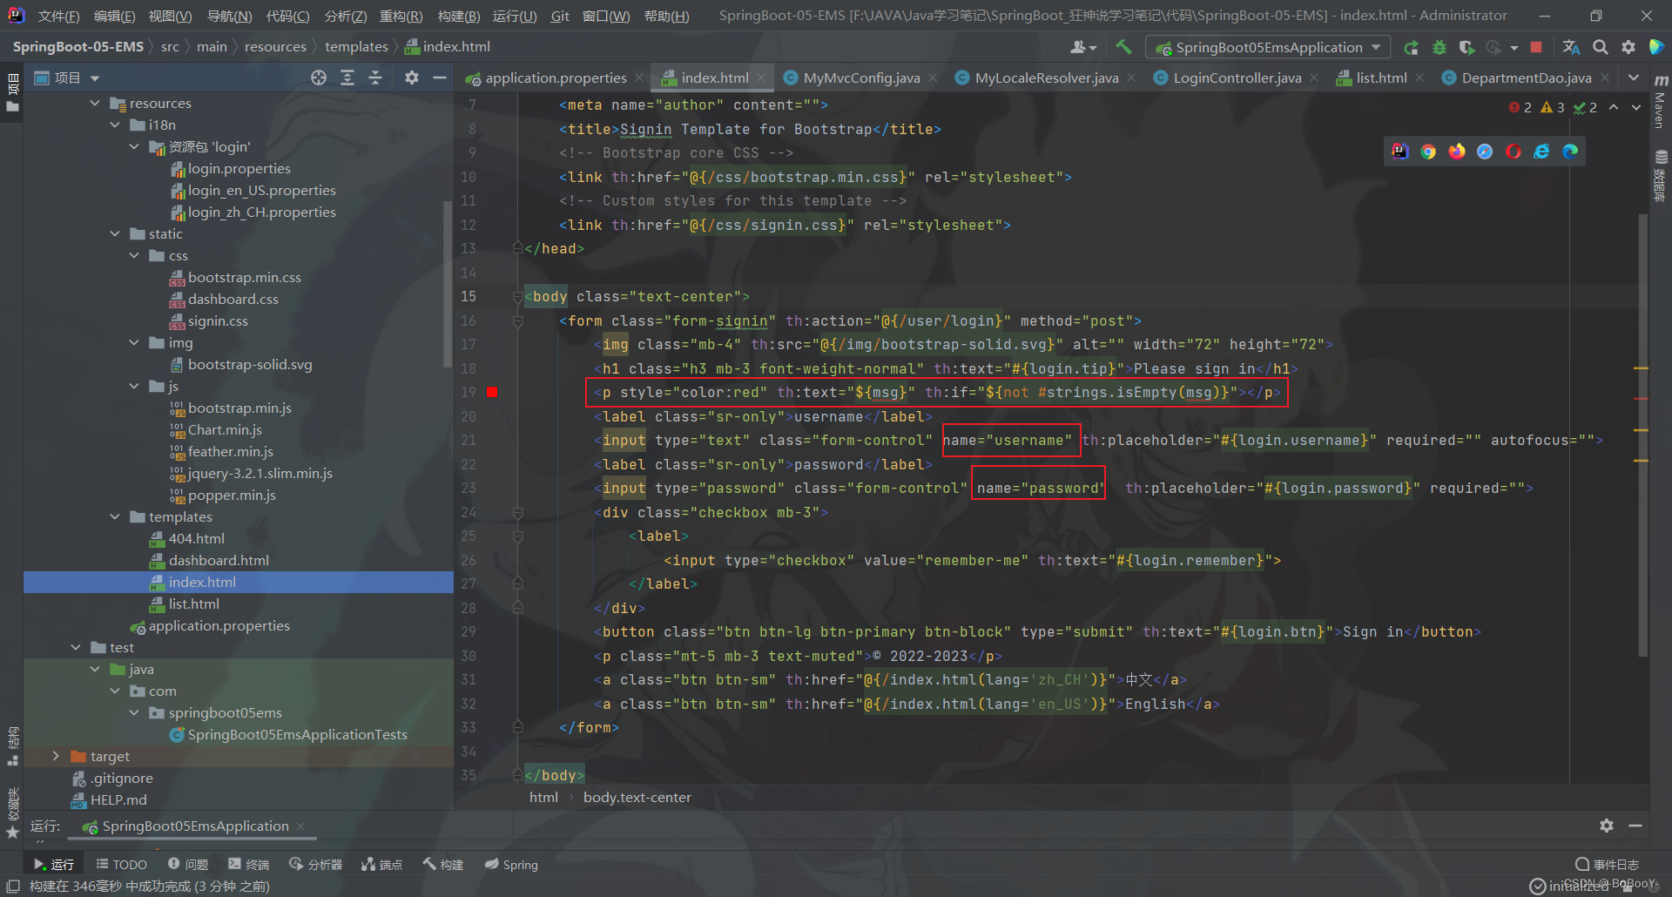Click the project tree scrollbar
Screen dimensions: 1672x897
click(448, 283)
